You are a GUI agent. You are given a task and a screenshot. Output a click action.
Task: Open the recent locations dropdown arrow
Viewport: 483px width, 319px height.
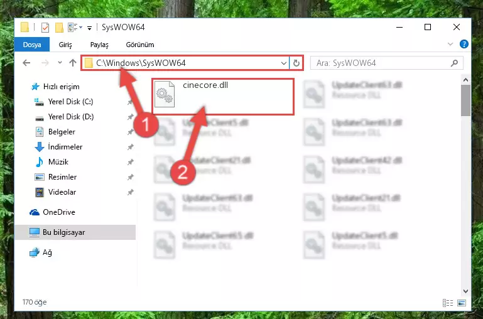click(60, 63)
